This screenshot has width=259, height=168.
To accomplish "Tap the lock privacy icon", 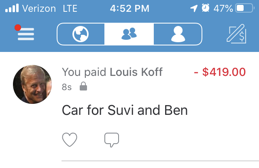I will (83, 86).
